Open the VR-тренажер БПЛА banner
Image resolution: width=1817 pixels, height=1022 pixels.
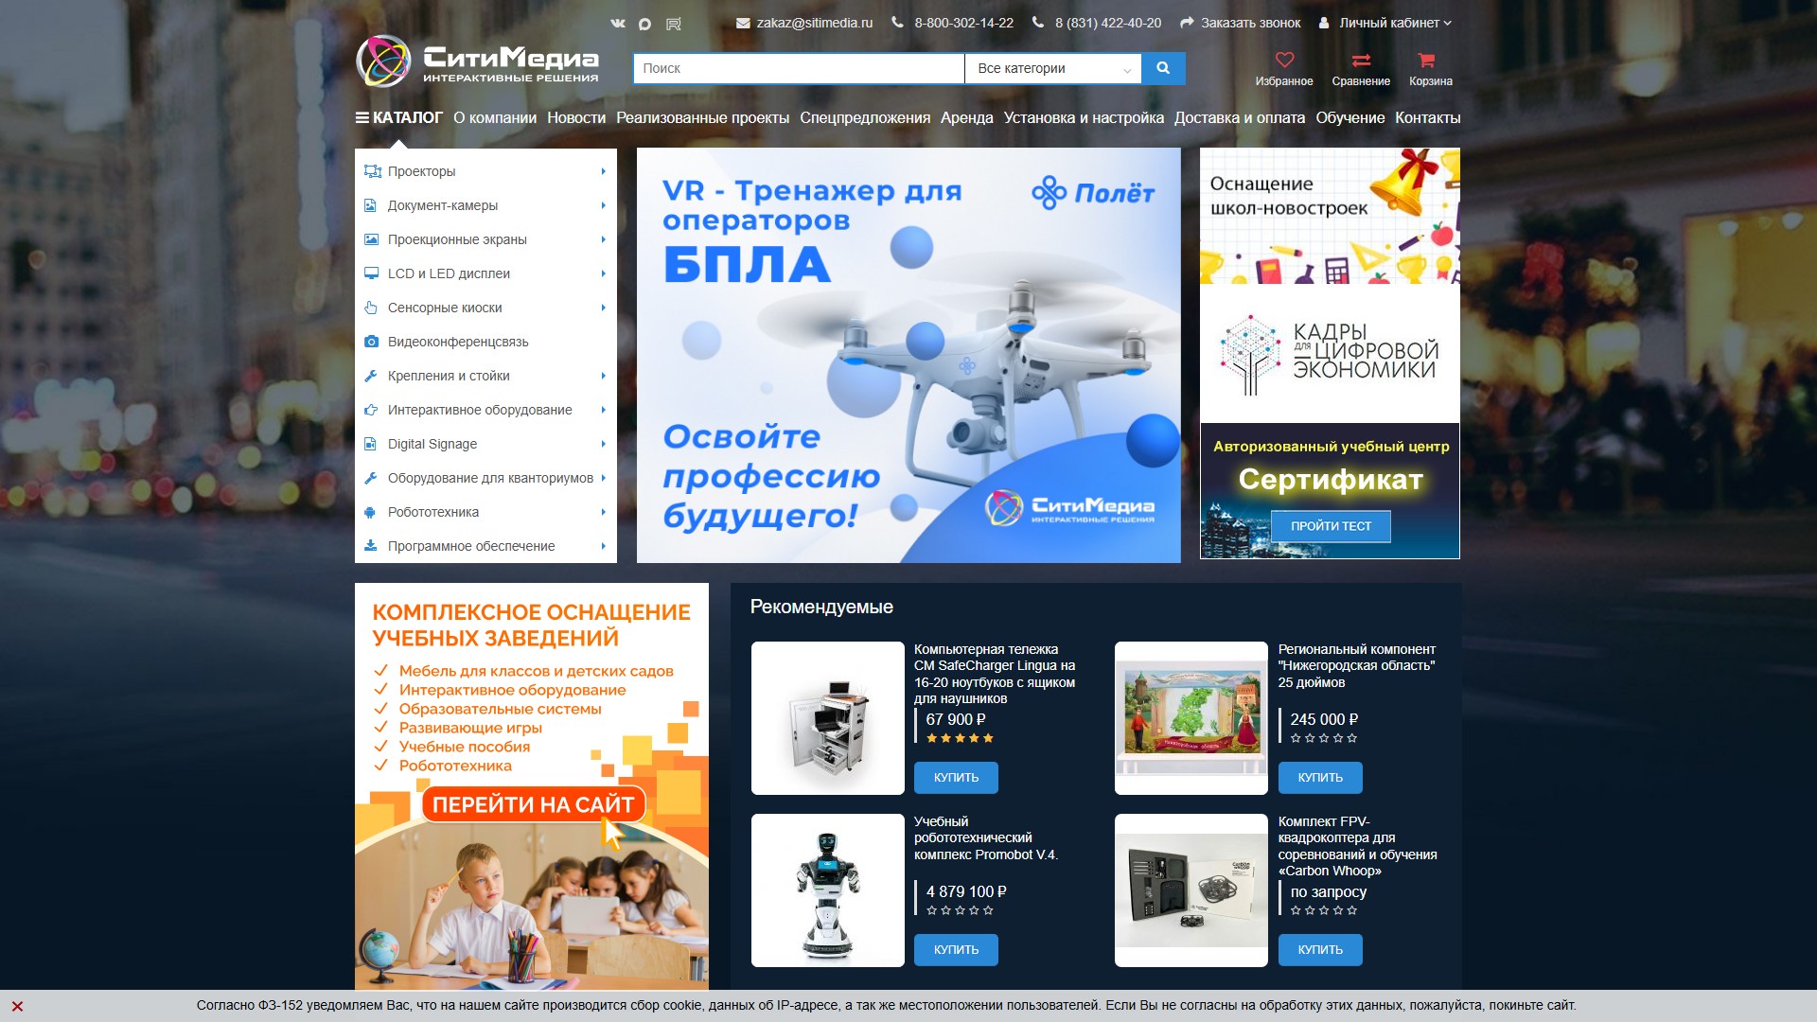click(908, 355)
